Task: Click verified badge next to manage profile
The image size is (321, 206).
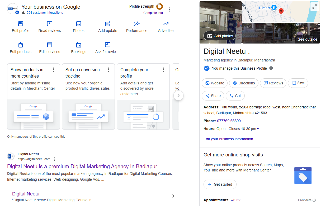Action: (x=207, y=68)
